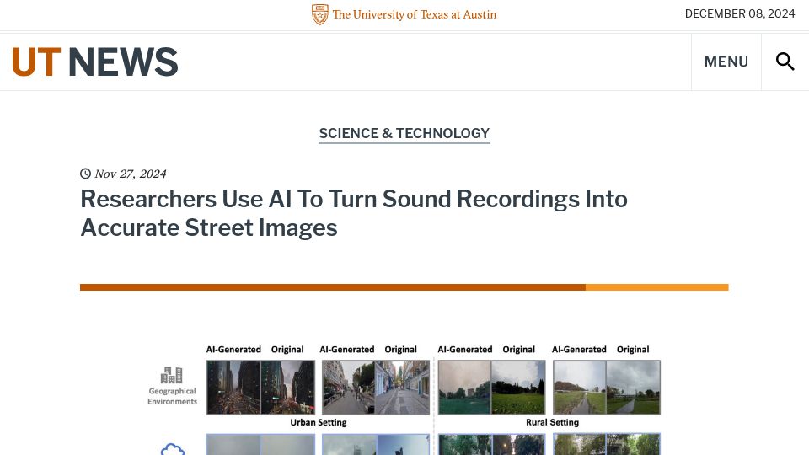Click the first urban city street image pair
Image resolution: width=809 pixels, height=455 pixels.
260,388
